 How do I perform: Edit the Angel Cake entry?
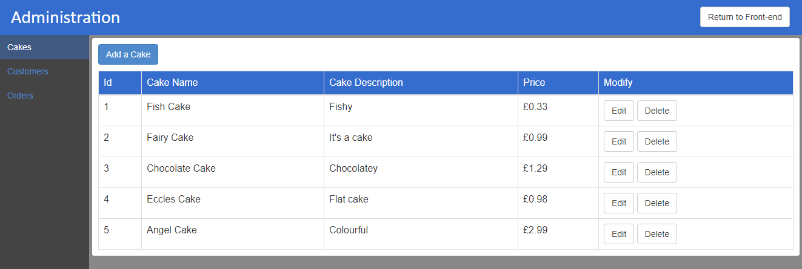(618, 234)
